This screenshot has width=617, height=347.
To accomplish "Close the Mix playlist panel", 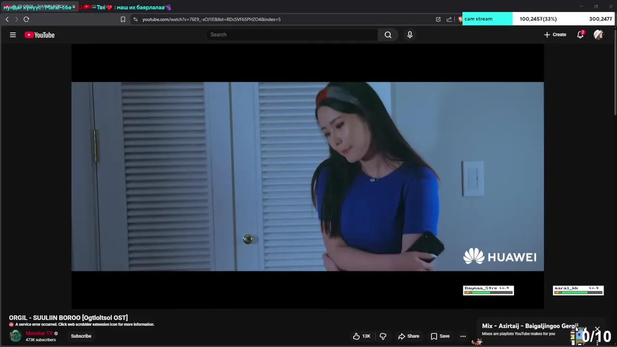I will tap(597, 329).
